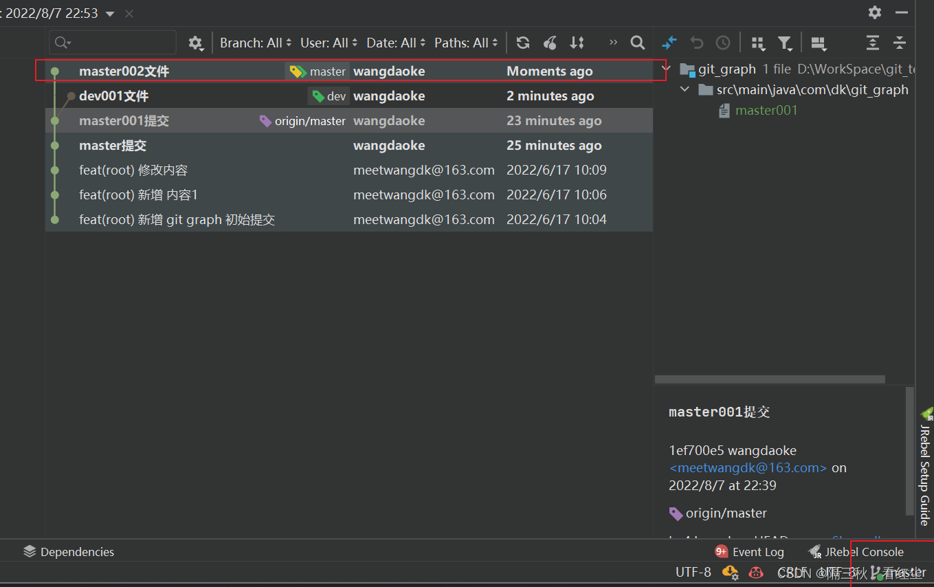Image resolution: width=934 pixels, height=587 pixels.
Task: Click the magnifier Find icon in toolbar
Action: (638, 43)
